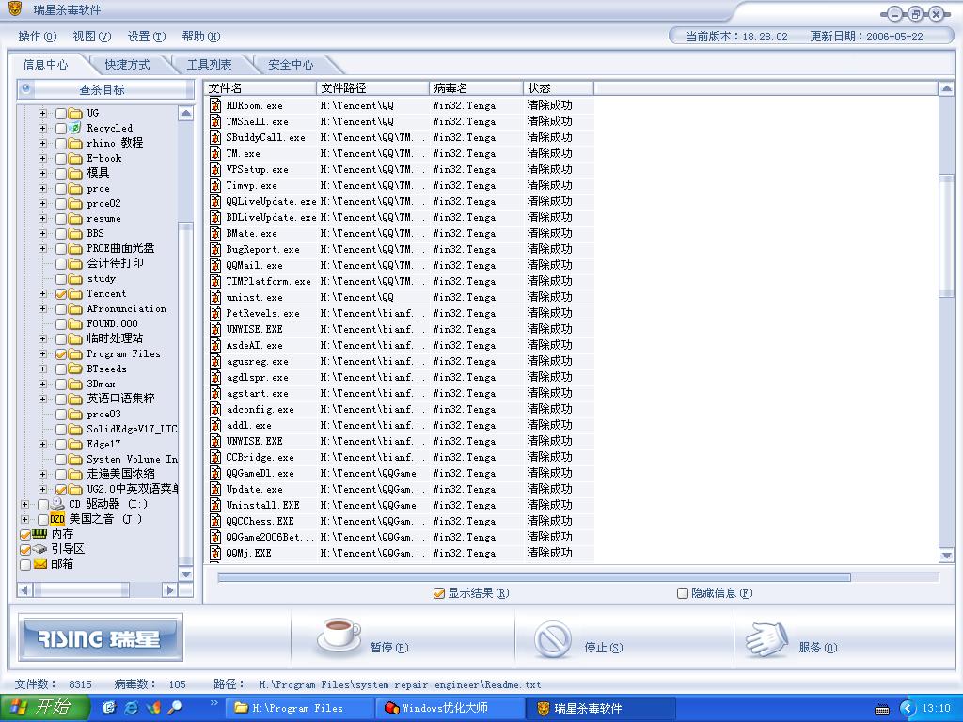Click the memory chip icon beside 内存

coord(39,534)
